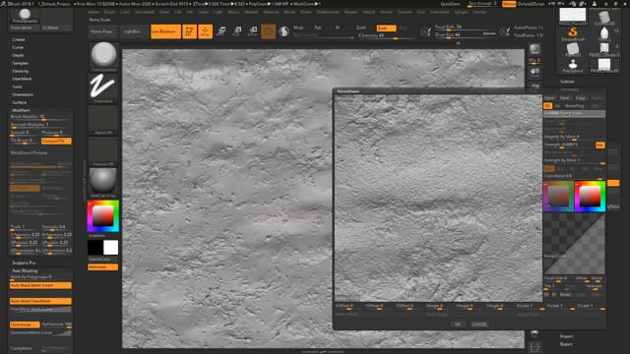Click the Open button in NoiseMaker

(x=549, y=98)
